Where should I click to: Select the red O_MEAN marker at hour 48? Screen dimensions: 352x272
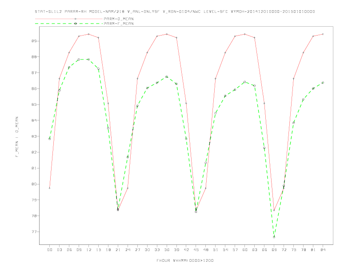206,188
